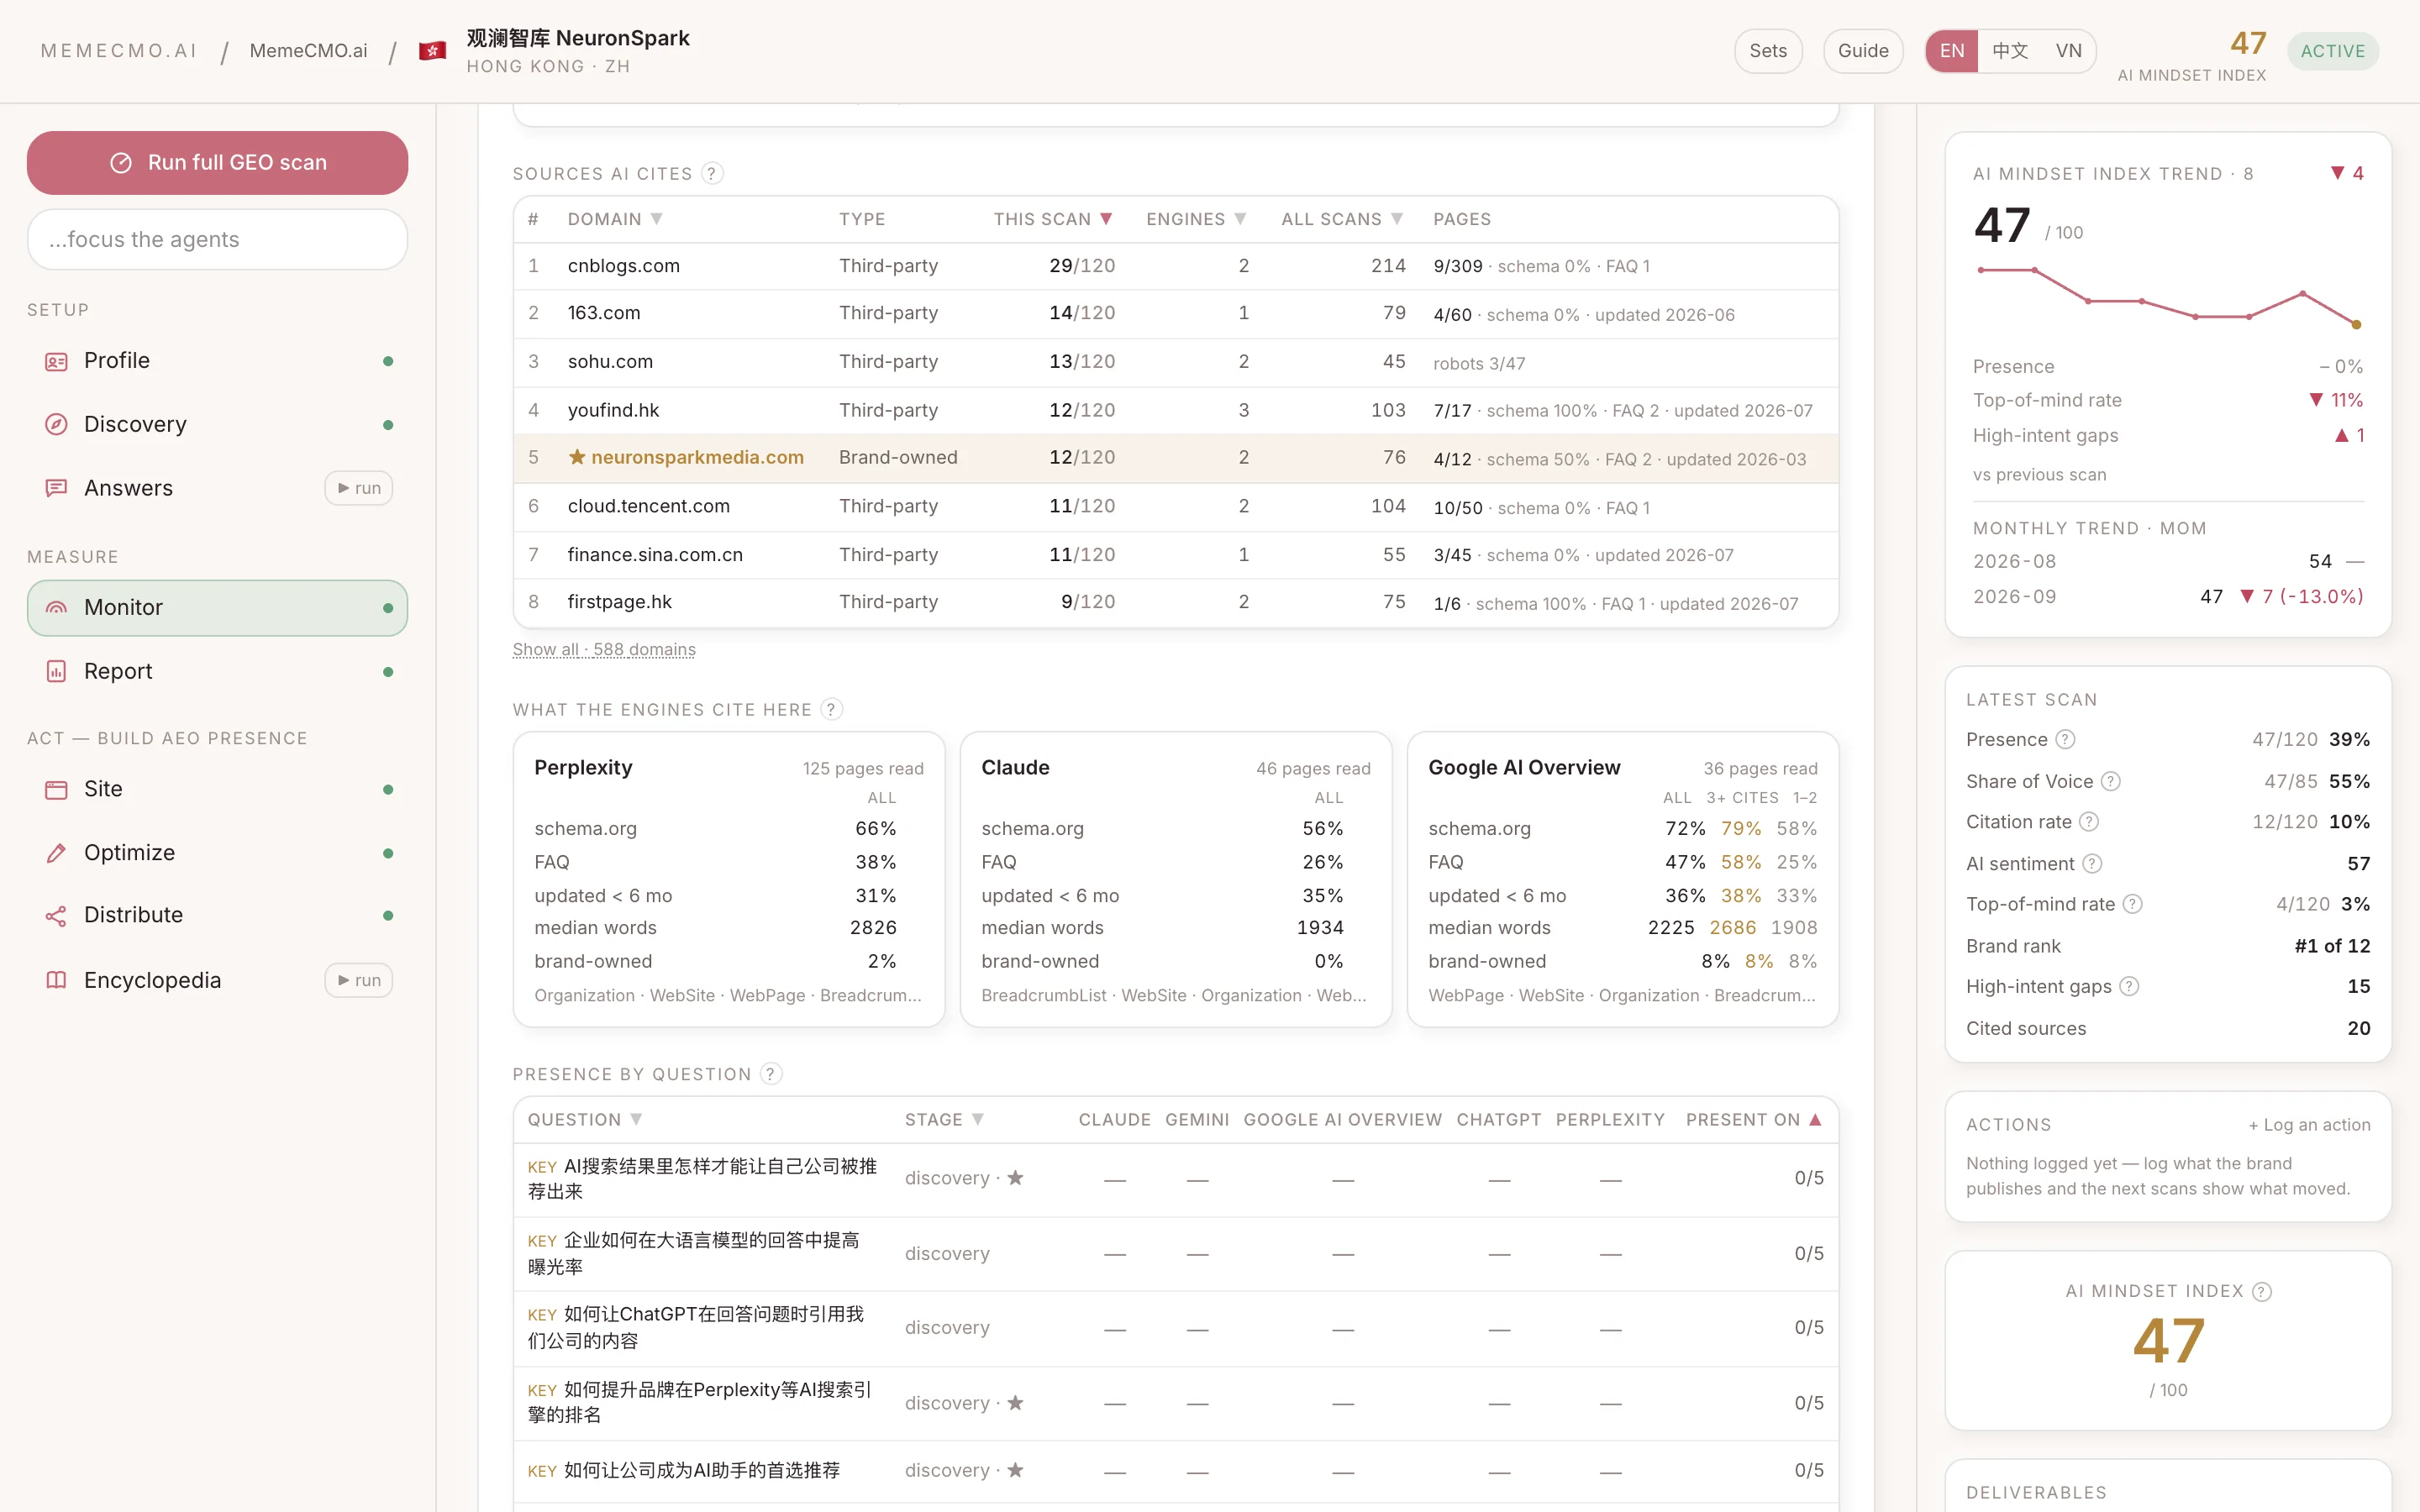Switch language to VN
This screenshot has height=1512, width=2420.
[2068, 51]
